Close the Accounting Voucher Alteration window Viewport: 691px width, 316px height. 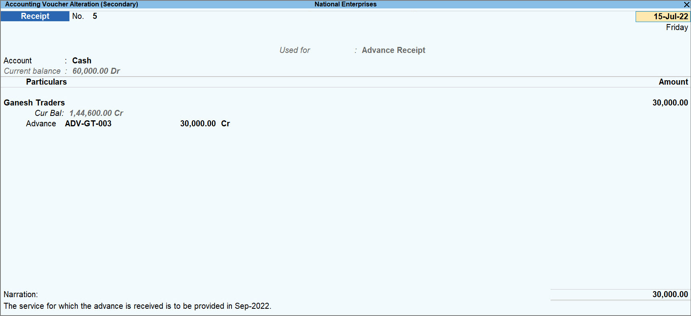(x=687, y=4)
